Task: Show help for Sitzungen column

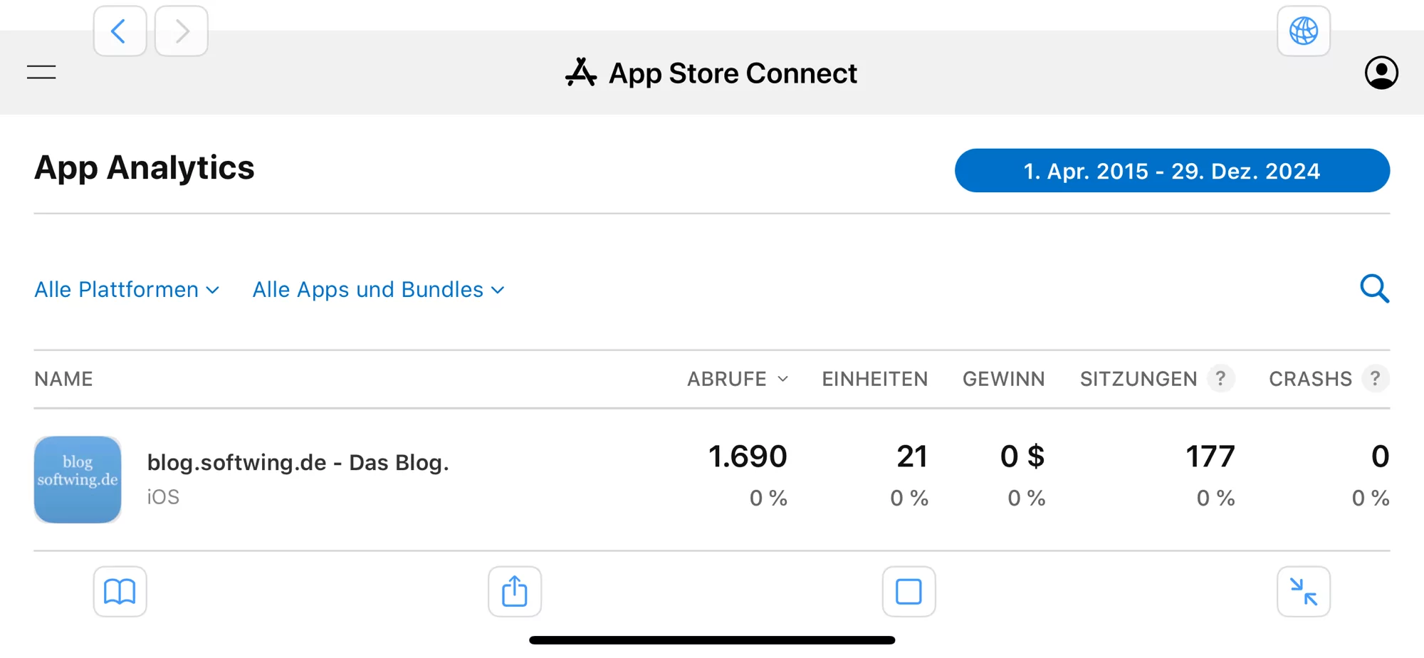Action: coord(1220,378)
